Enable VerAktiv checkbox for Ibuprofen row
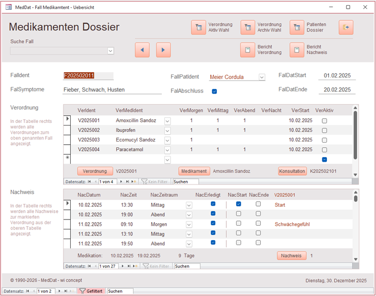 [324, 130]
